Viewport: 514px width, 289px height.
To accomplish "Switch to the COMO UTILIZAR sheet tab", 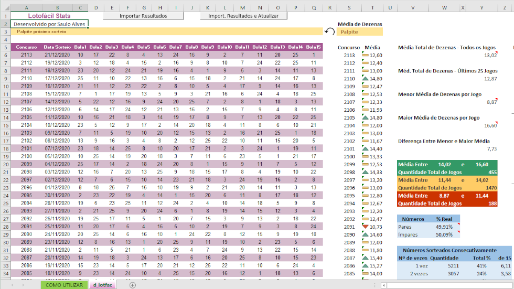I will pyautogui.click(x=64, y=285).
